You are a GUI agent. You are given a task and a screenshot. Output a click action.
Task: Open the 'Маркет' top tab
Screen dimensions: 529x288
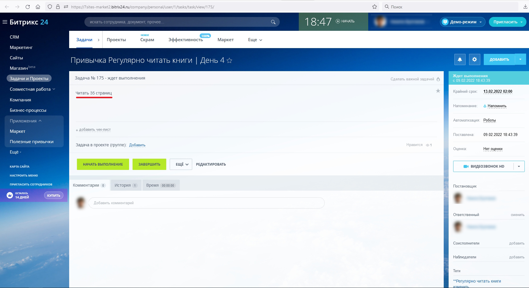coord(226,40)
